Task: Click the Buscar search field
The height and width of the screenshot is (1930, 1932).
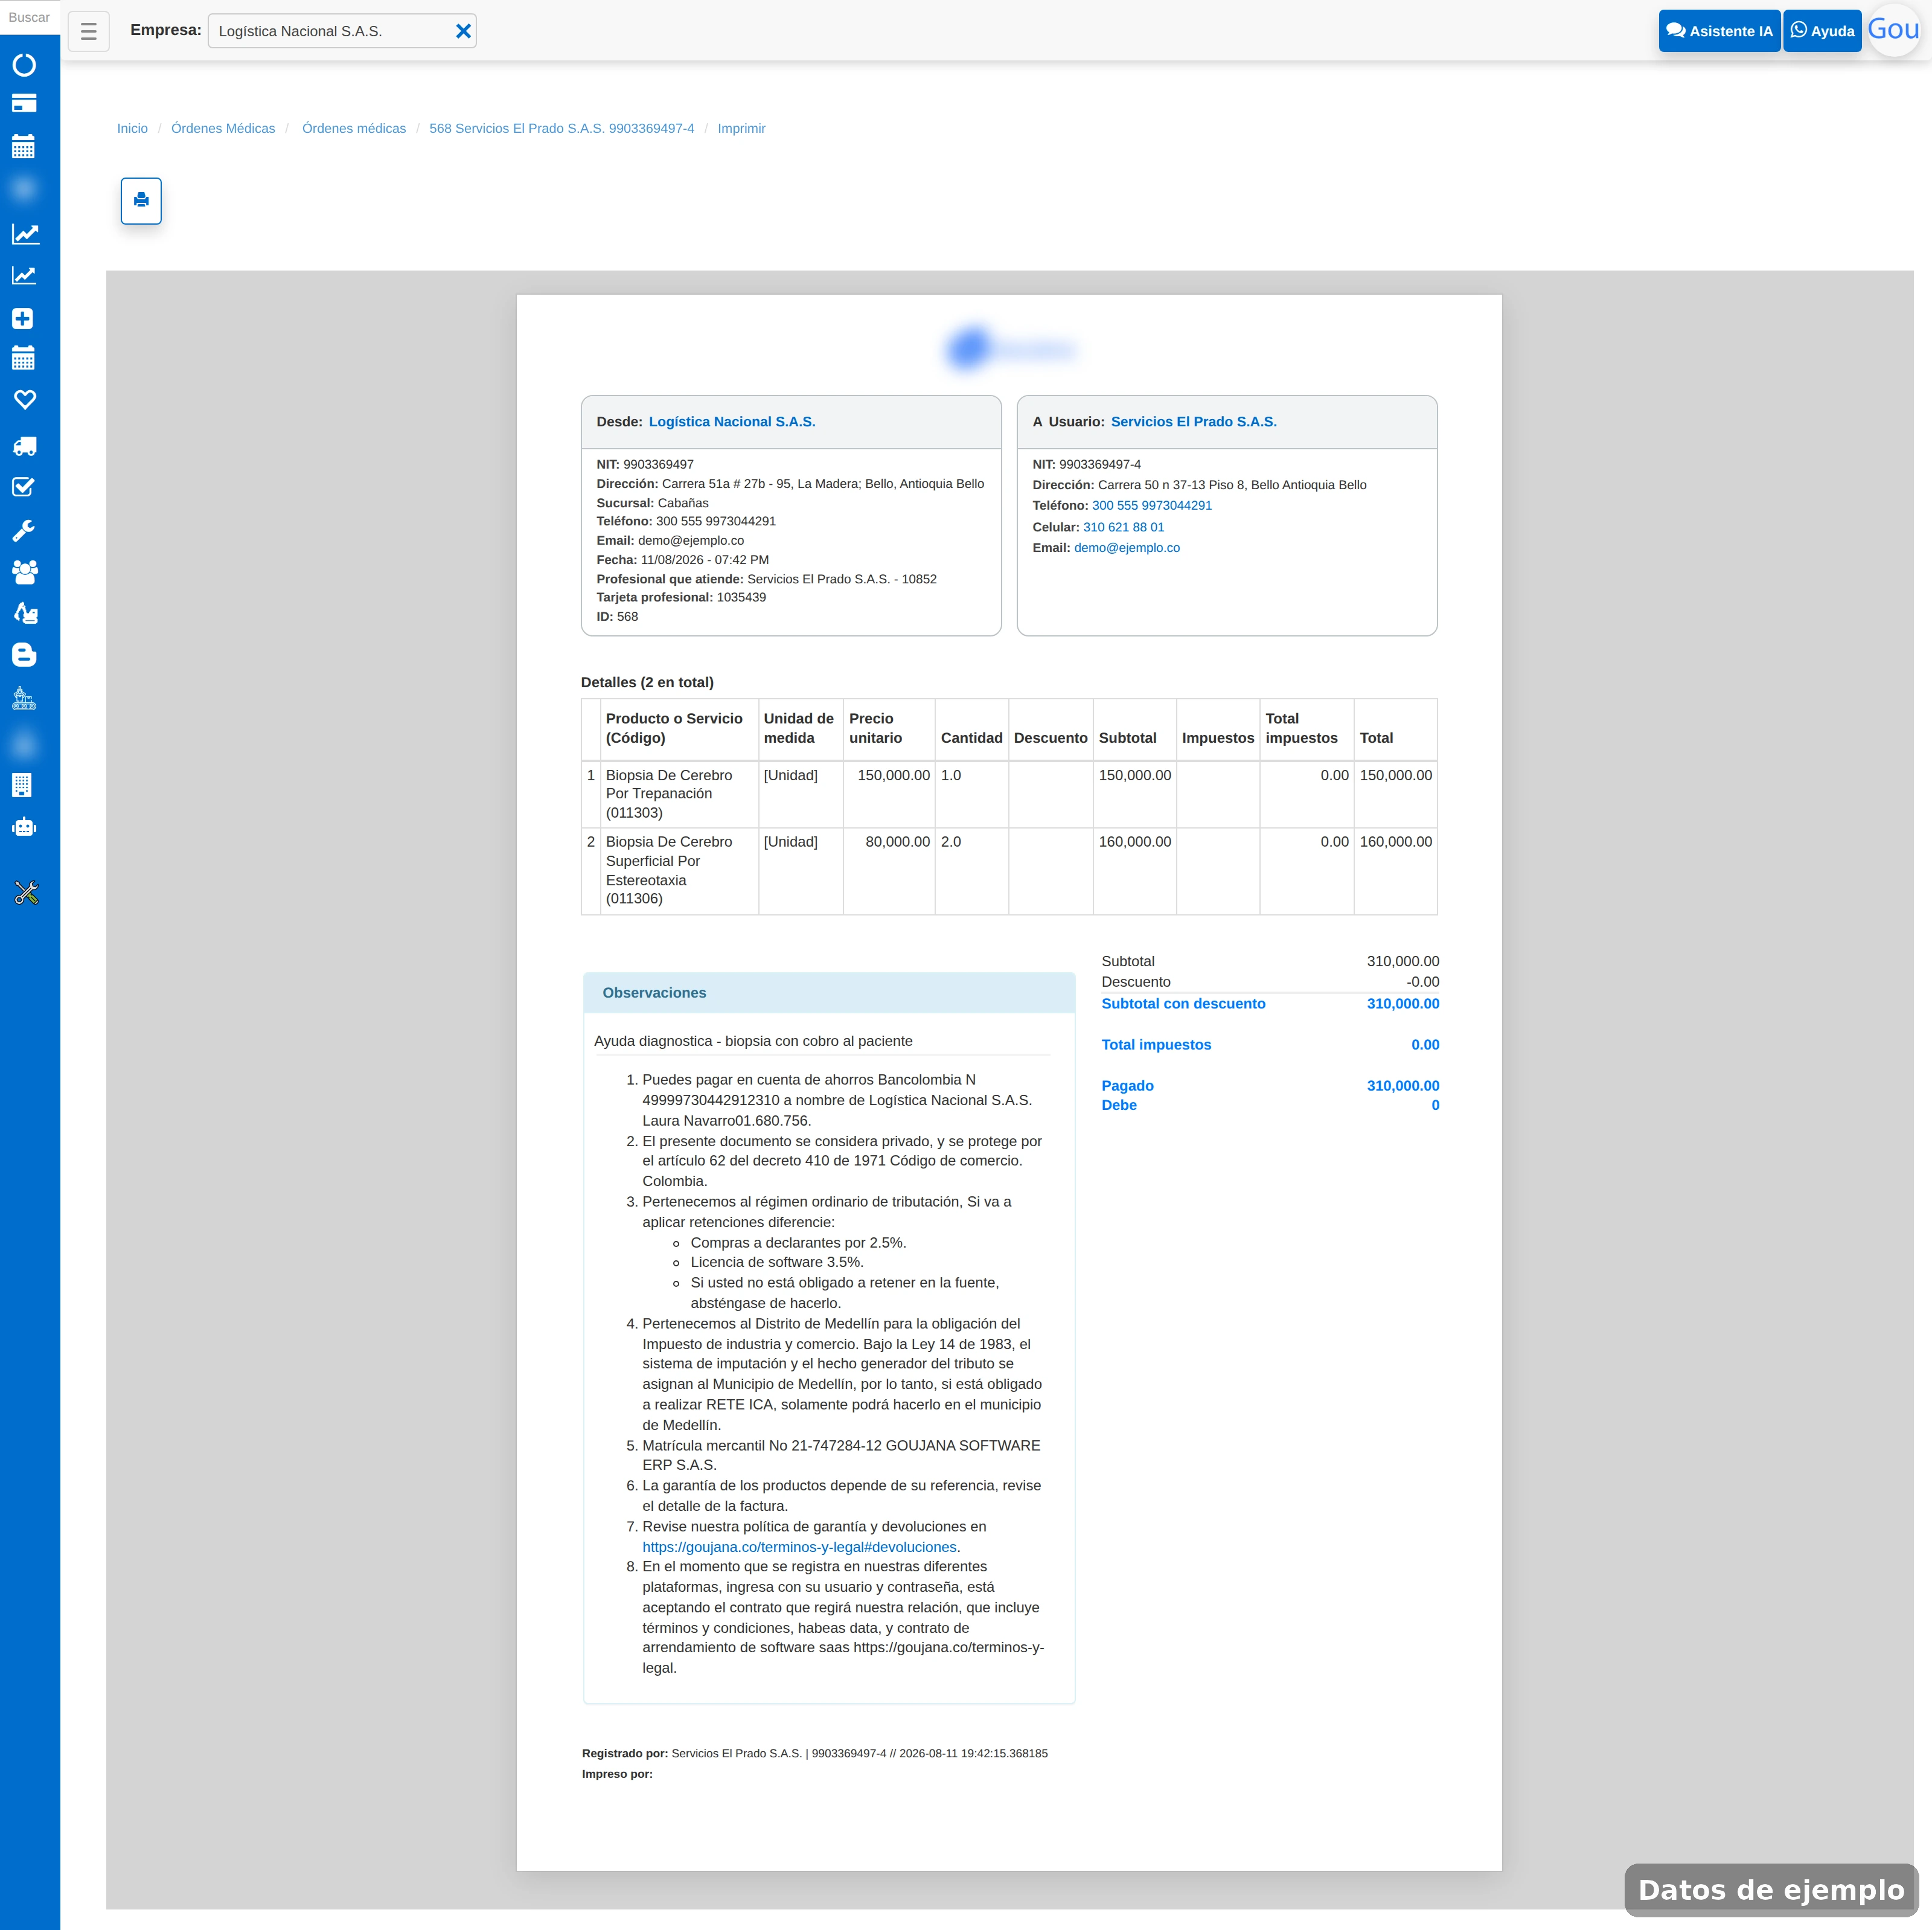Action: 29,17
